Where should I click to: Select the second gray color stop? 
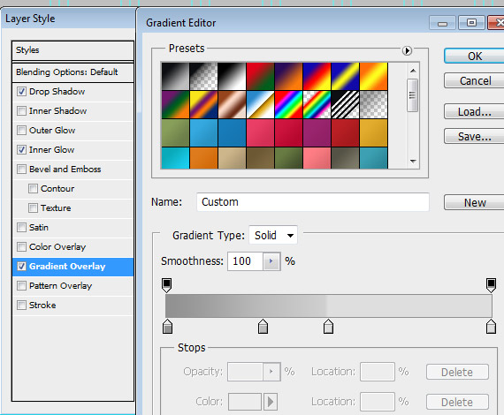tap(263, 327)
